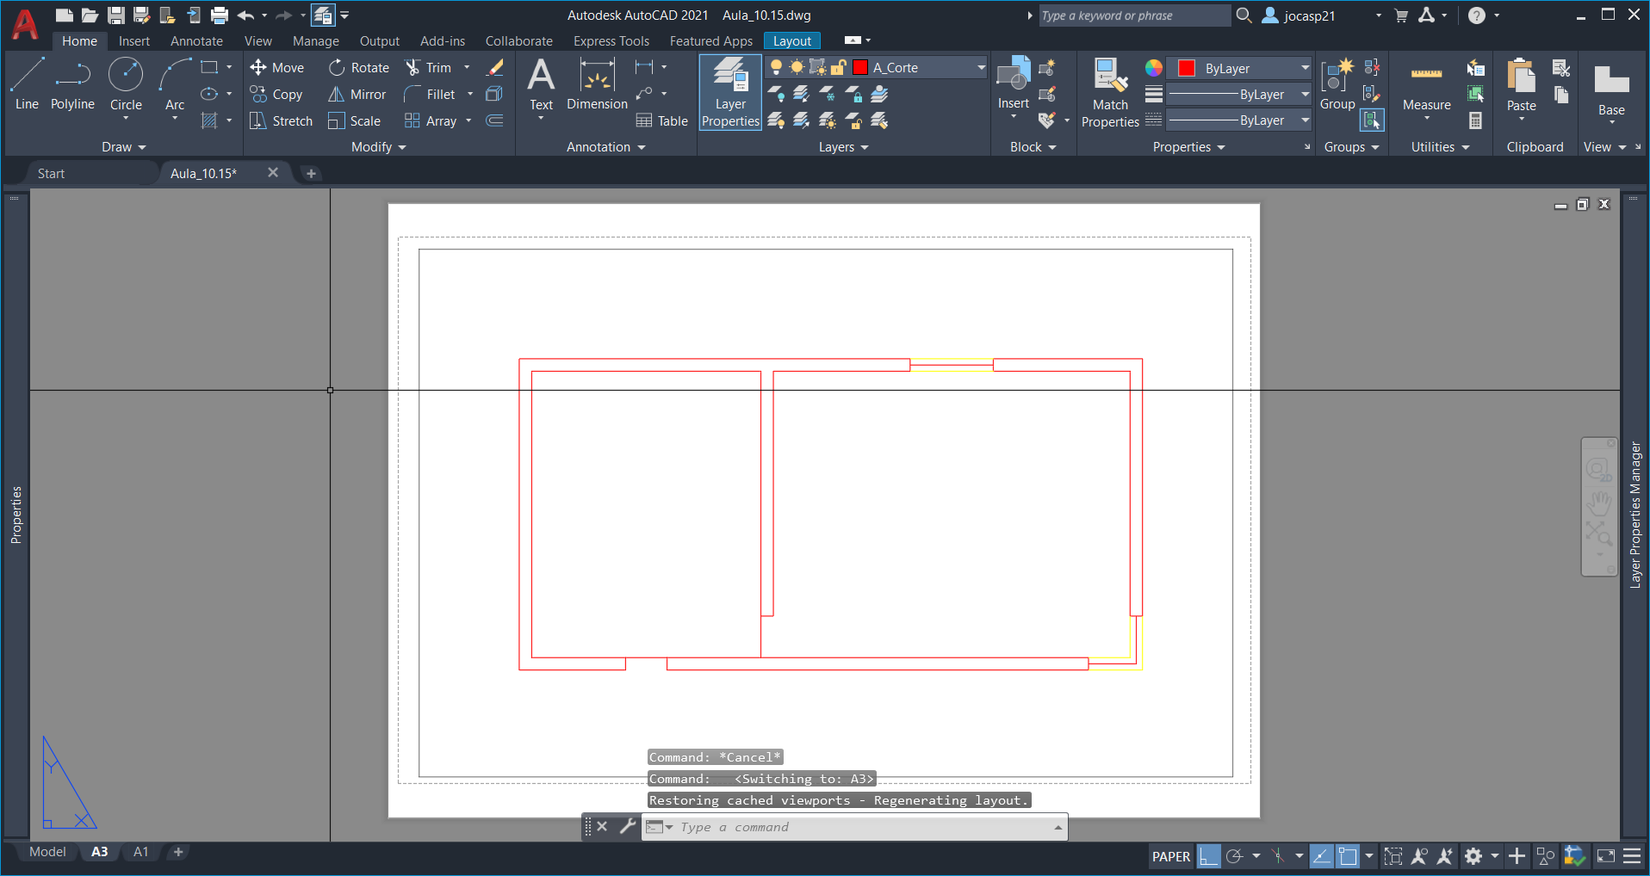
Task: Toggle PAPER space button
Action: coord(1171,856)
